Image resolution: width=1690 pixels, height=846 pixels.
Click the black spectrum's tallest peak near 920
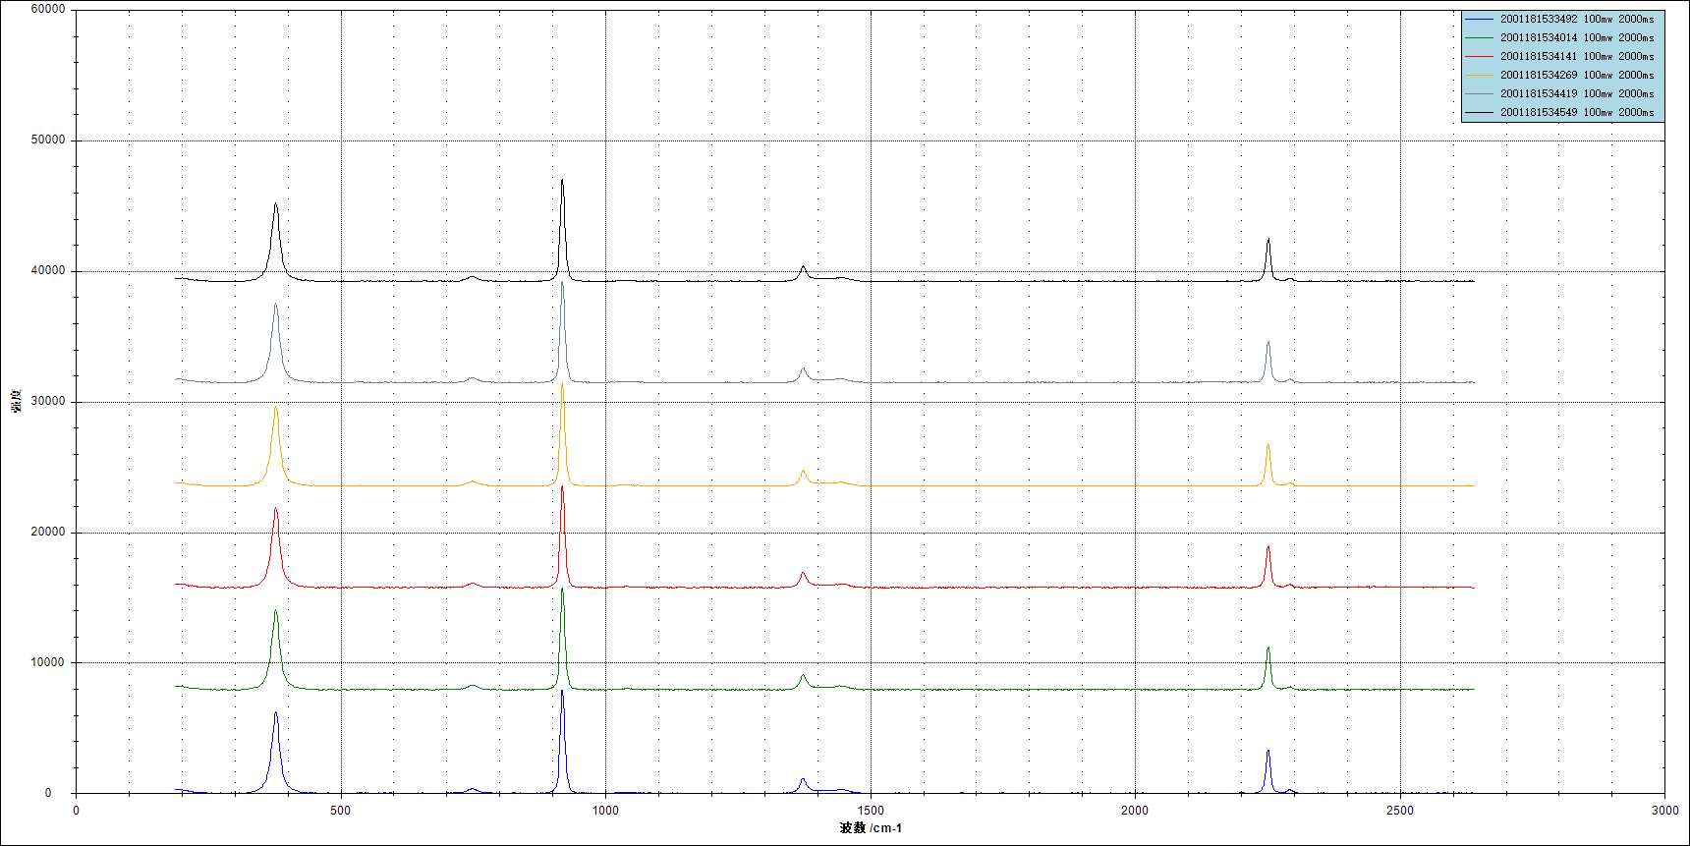point(562,182)
